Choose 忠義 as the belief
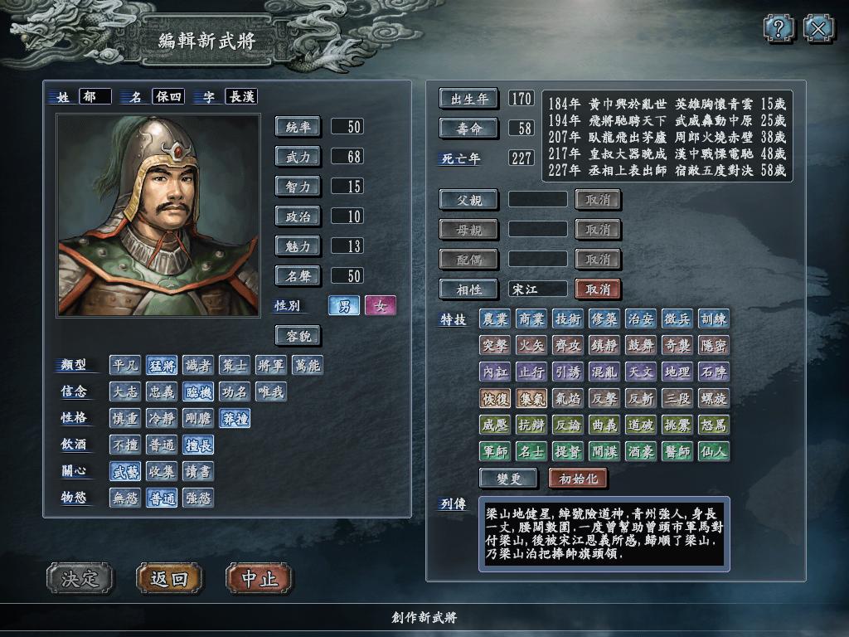Screen dimensions: 849x637 coord(162,391)
